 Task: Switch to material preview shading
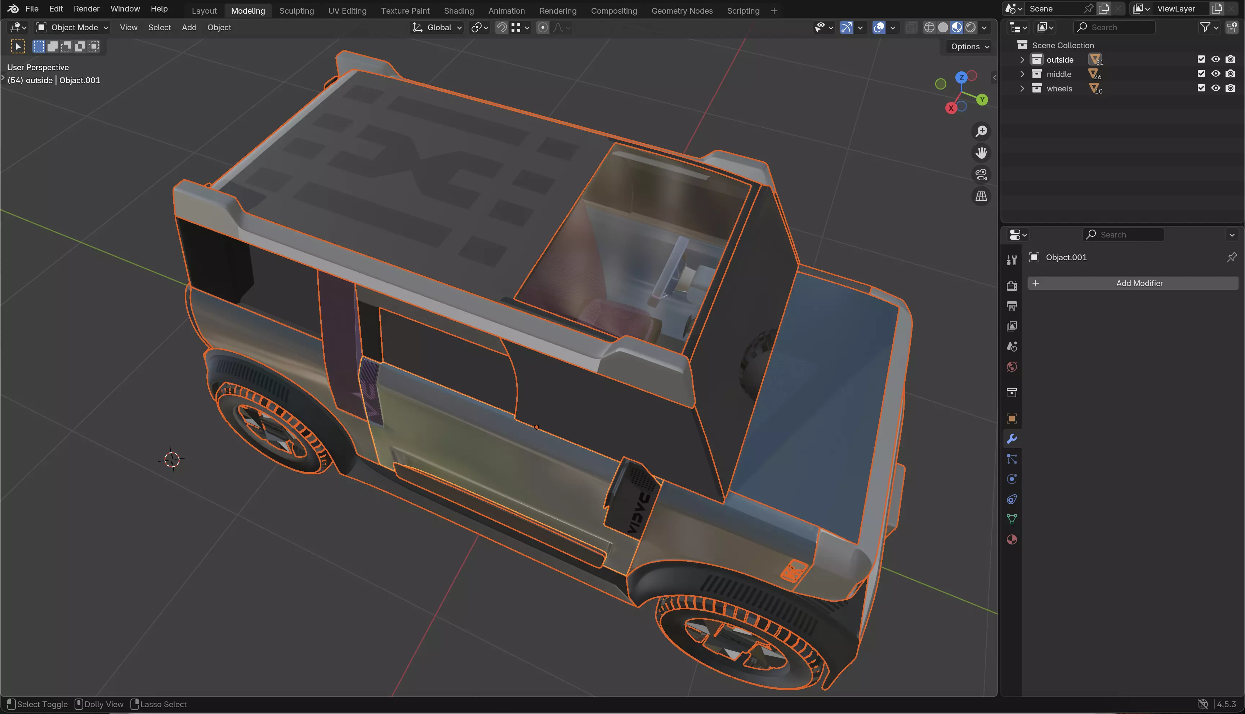(x=956, y=27)
